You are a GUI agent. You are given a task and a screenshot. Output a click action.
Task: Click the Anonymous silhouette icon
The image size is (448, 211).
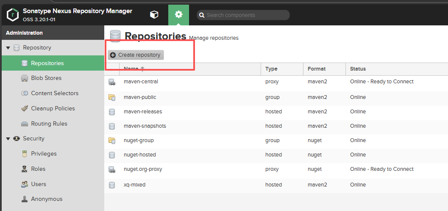coord(25,199)
